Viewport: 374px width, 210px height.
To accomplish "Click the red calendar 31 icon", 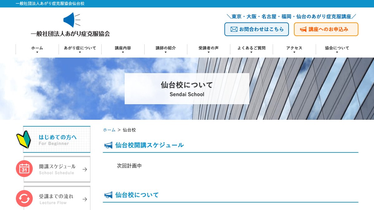I will click(24, 169).
